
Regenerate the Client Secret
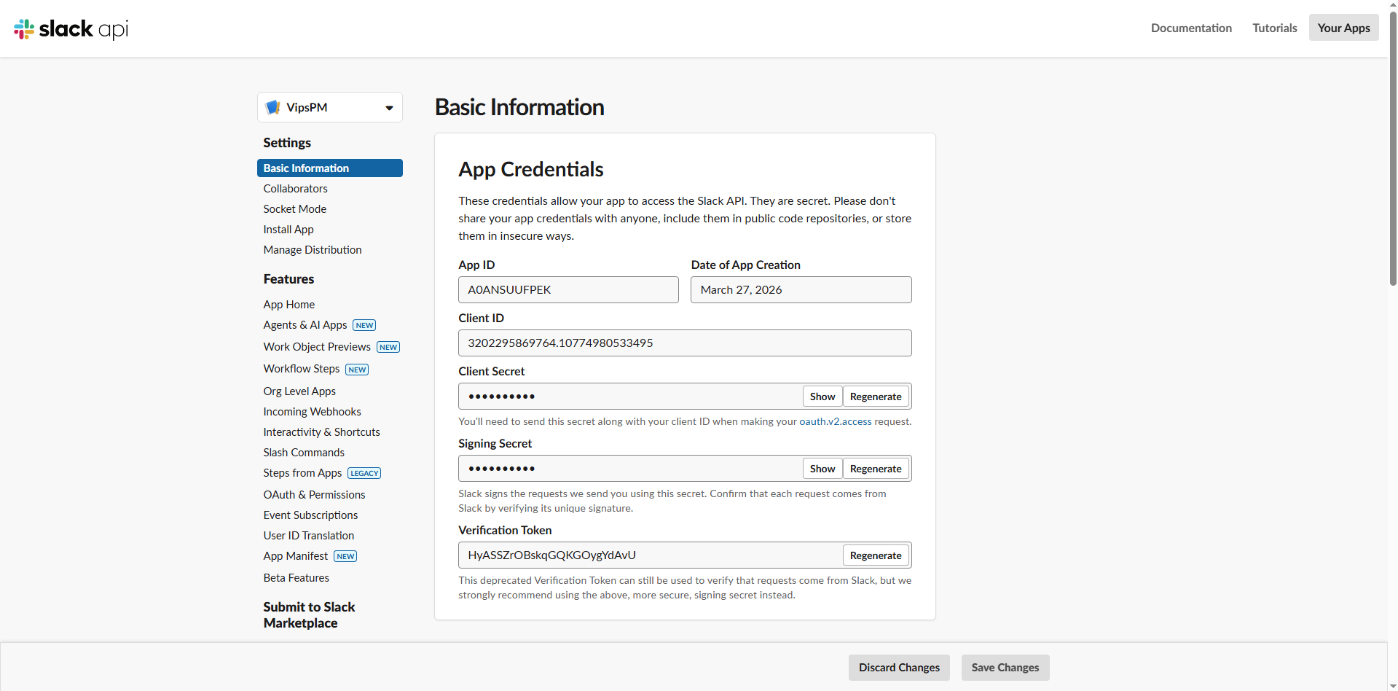coord(875,397)
